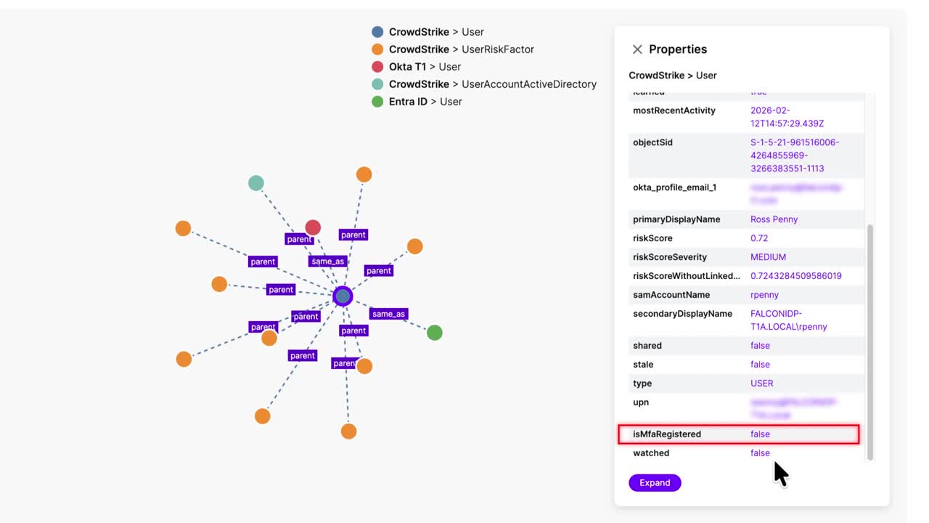Screen dimensions: 929x523
Task: Click the orange UserRiskFactor legend dot
Action: pyautogui.click(x=377, y=49)
